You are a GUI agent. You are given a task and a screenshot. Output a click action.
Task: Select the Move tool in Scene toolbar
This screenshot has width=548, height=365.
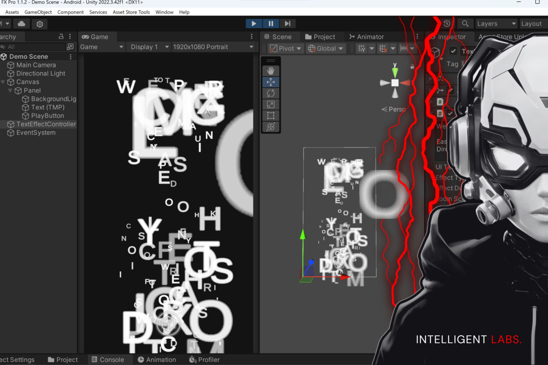tap(271, 82)
